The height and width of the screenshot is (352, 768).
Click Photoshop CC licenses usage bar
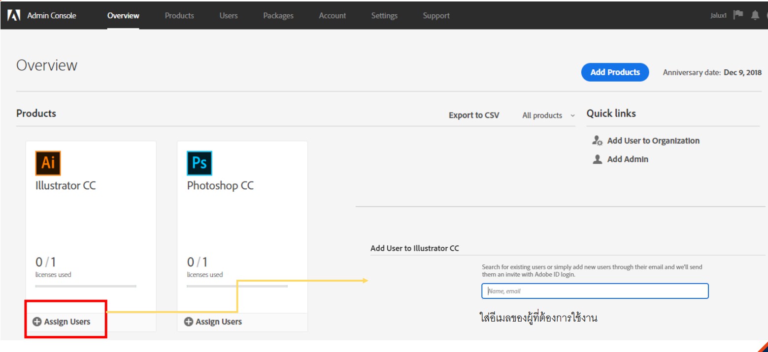tap(237, 286)
